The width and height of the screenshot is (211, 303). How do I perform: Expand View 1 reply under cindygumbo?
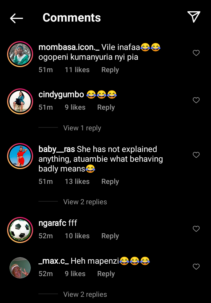pos(82,128)
